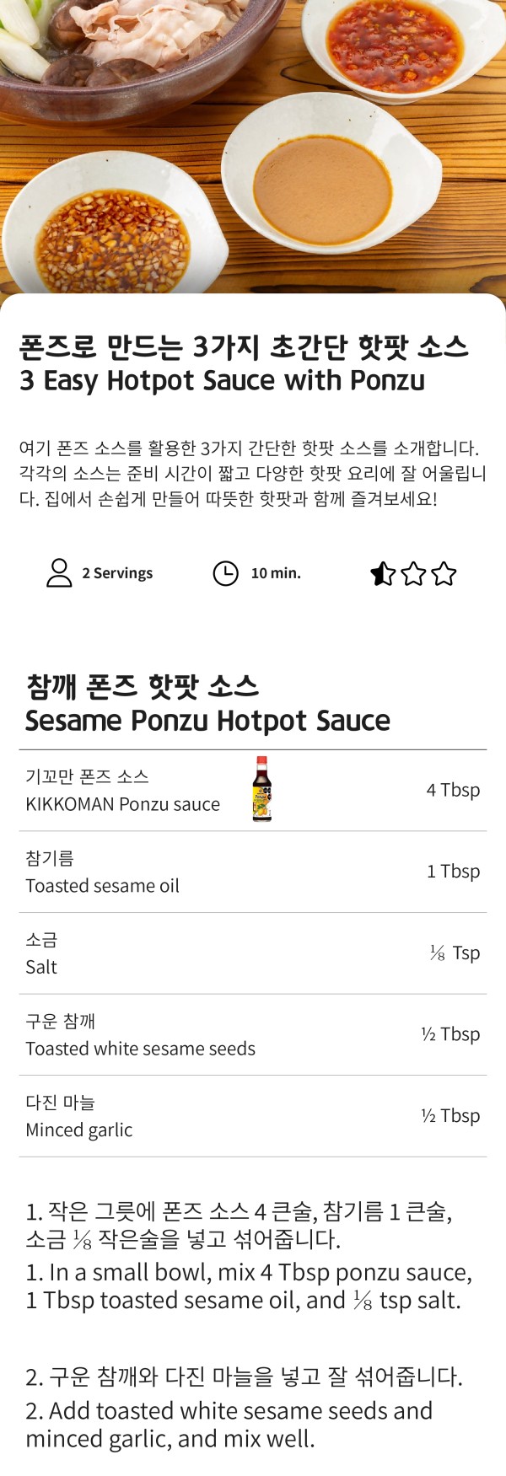Tap the KIKKOMAN Ponzu sauce ingredient row
Viewport: 506px width, 1476px height.
[253, 791]
